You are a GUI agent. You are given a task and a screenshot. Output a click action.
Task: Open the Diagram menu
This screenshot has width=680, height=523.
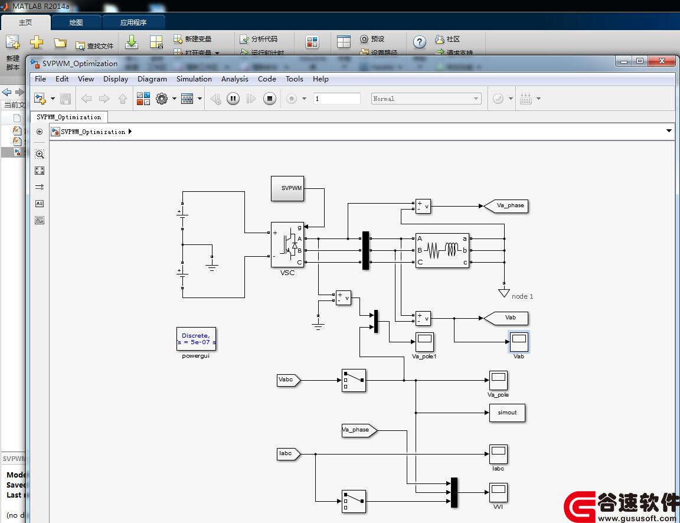(152, 79)
